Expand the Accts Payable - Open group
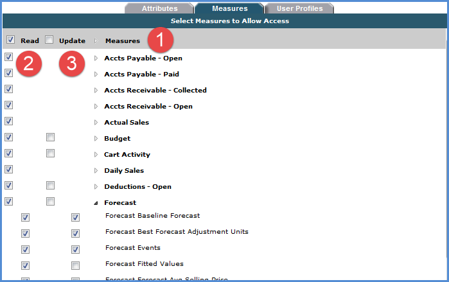449x282 pixels. click(96, 58)
